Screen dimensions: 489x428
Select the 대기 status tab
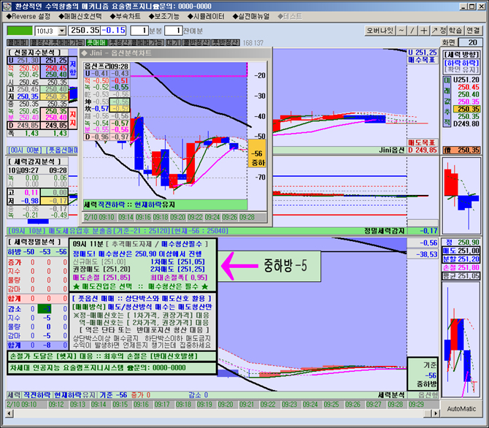click(173, 42)
